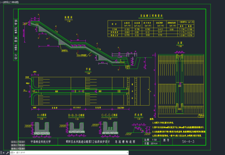
Task: Select table cell value 0.219
Action: point(190,32)
